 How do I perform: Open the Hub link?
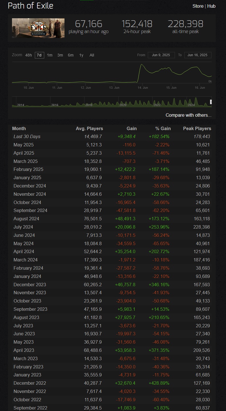pos(211,6)
